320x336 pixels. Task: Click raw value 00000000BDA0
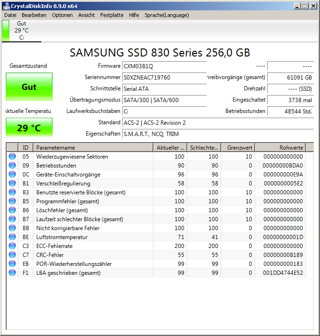pyautogui.click(x=283, y=166)
